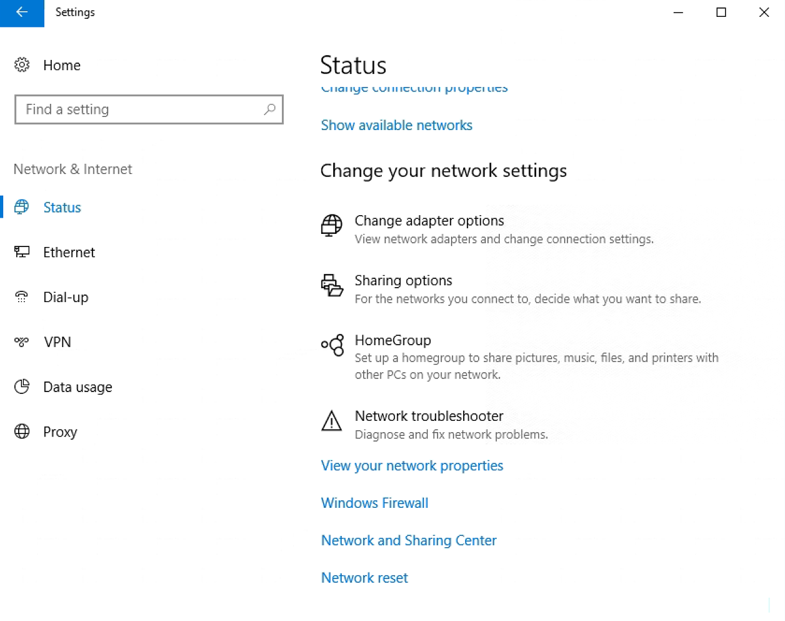The height and width of the screenshot is (621, 785).
Task: Open Ethernet settings via its adapter icon
Action: click(22, 252)
